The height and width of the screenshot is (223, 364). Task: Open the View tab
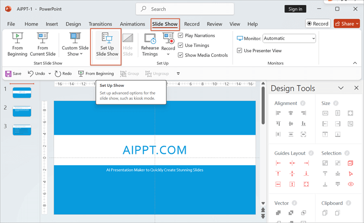pos(235,24)
